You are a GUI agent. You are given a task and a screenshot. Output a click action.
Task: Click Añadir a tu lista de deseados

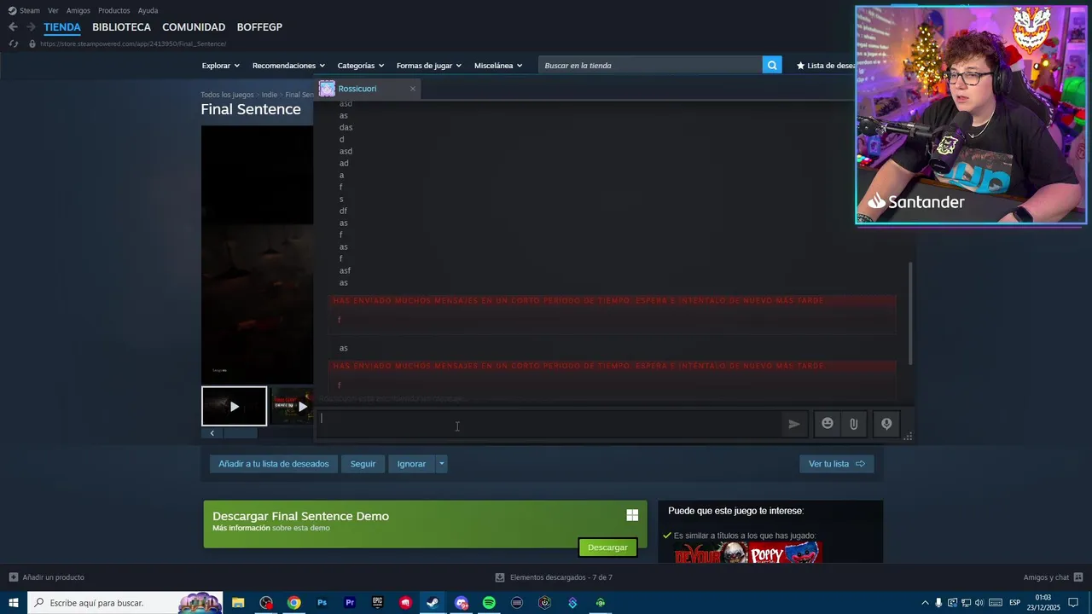[273, 464]
